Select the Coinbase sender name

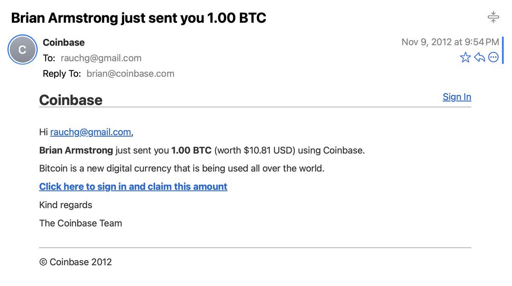(64, 42)
